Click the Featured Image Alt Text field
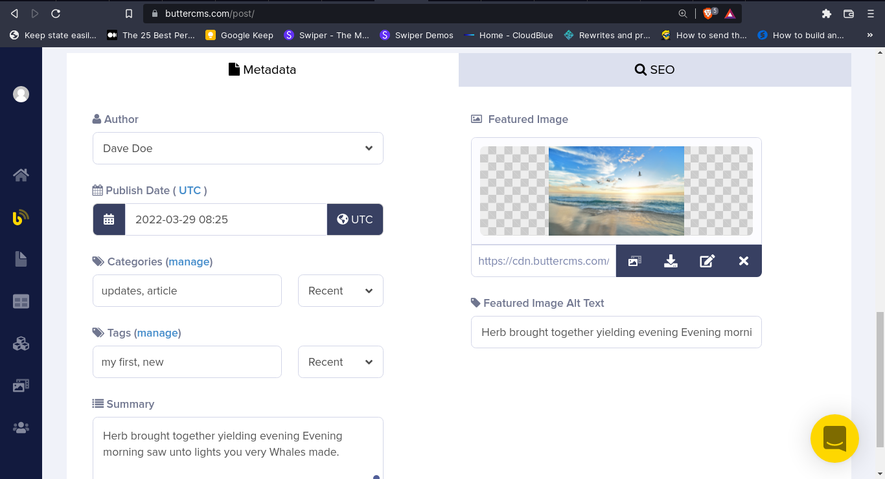The height and width of the screenshot is (479, 885). pyautogui.click(x=615, y=332)
